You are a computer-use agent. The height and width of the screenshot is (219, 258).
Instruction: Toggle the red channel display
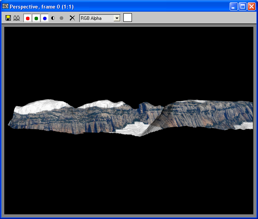tap(28, 18)
